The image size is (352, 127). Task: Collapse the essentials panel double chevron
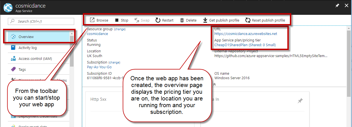click(215, 84)
